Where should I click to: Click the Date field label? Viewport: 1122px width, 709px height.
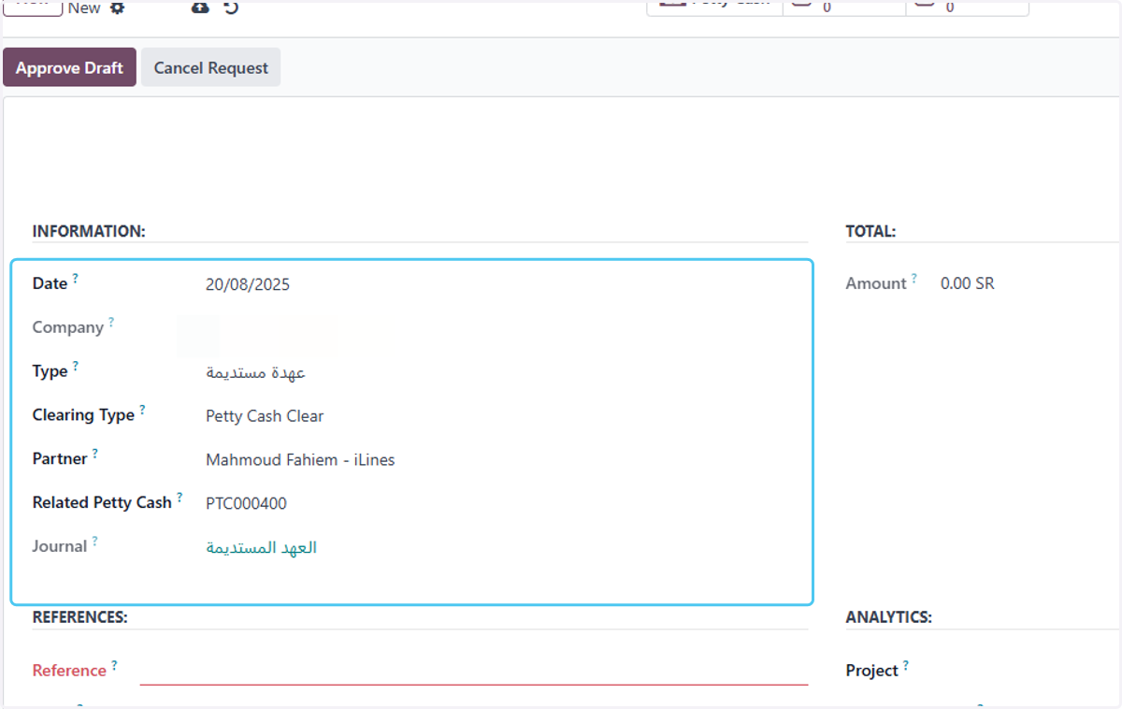tap(50, 283)
